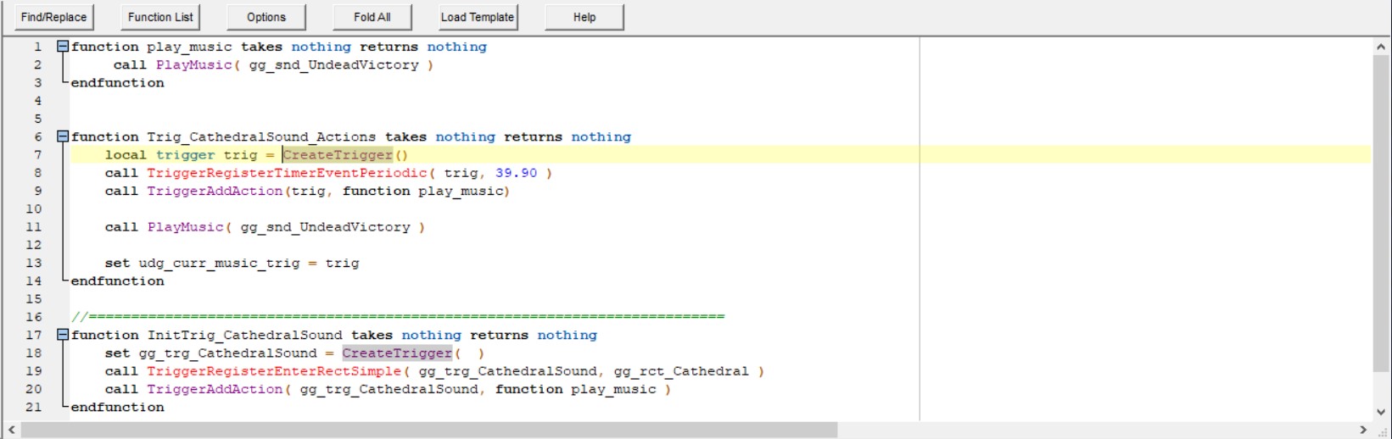
Task: Click Trig_CathedralSound_Actions function name
Action: coord(261,137)
